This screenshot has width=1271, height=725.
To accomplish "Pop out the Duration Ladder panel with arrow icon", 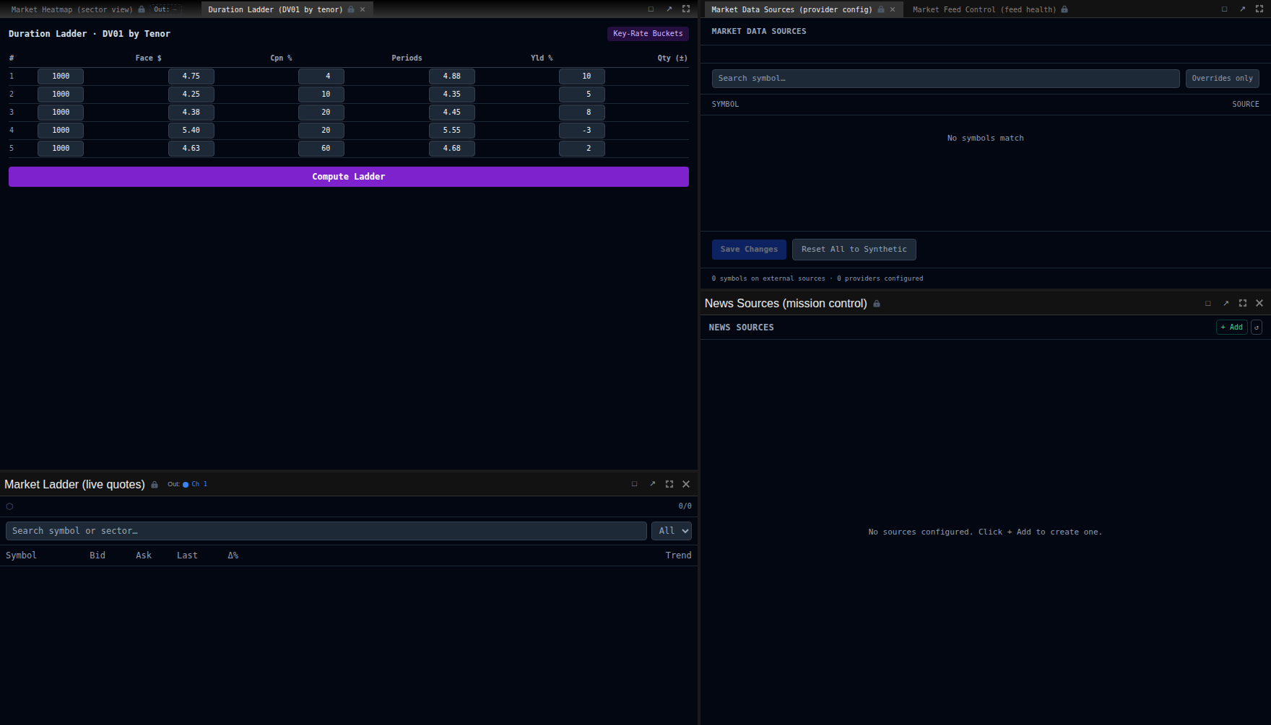I will 669,9.
